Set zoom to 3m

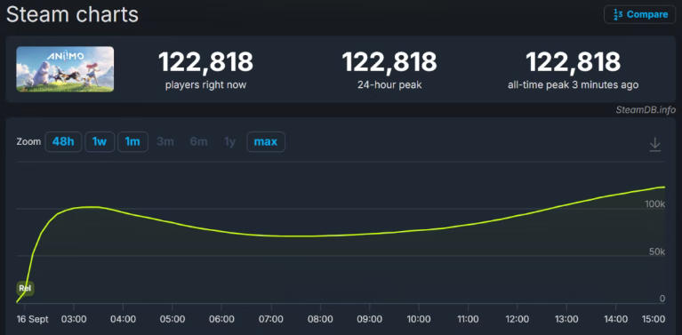click(165, 141)
